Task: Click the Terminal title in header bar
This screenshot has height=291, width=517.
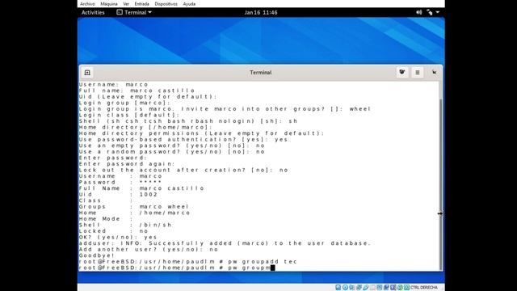Action: [260, 72]
